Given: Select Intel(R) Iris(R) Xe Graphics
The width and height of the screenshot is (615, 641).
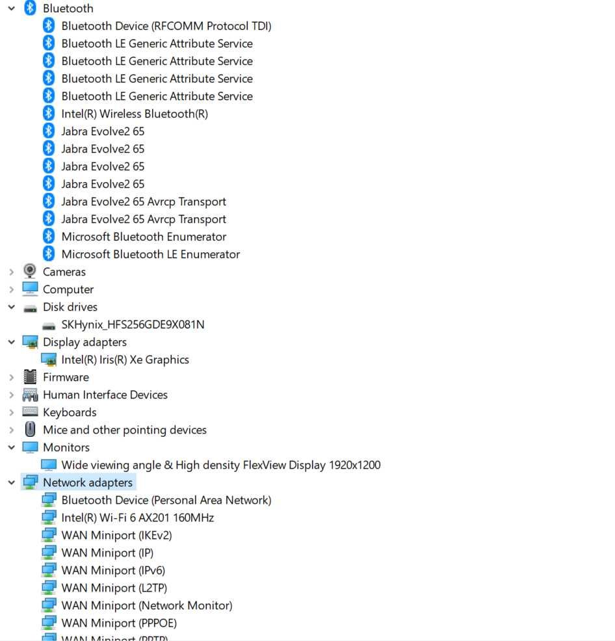Looking at the screenshot, I should 125,360.
